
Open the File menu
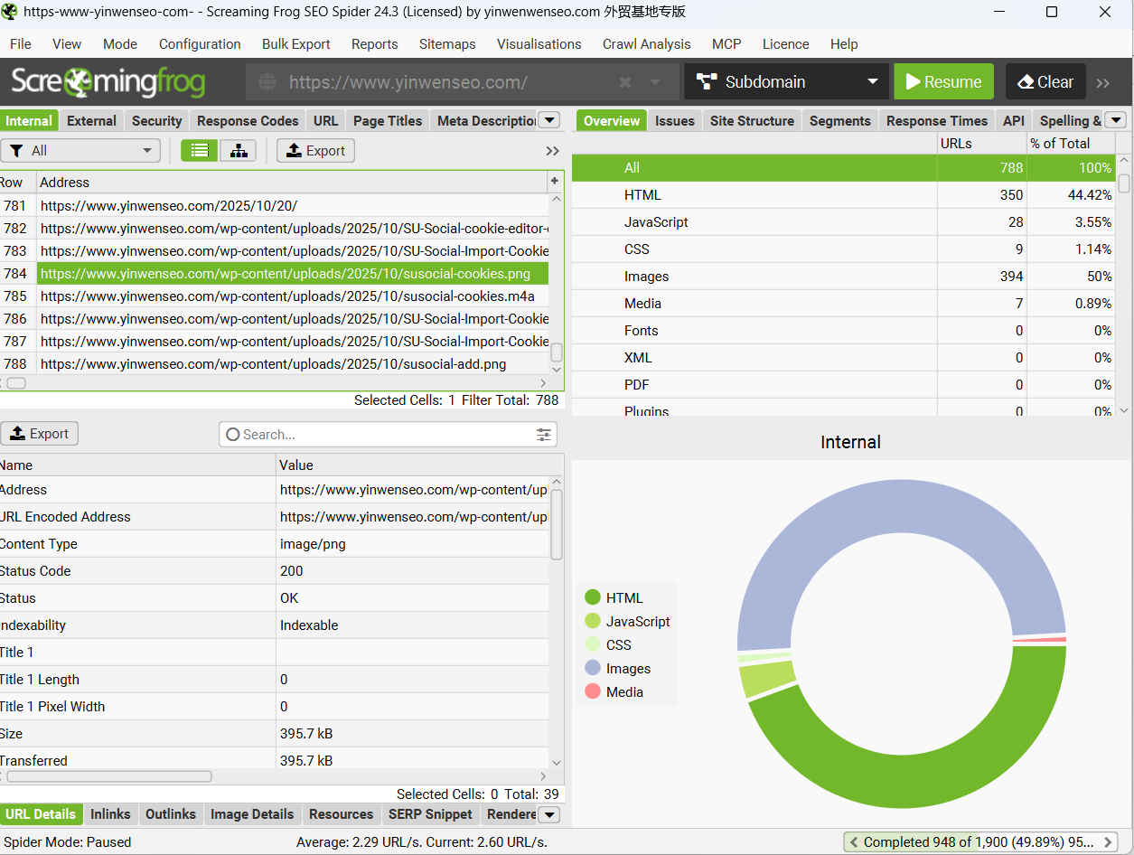tap(20, 44)
